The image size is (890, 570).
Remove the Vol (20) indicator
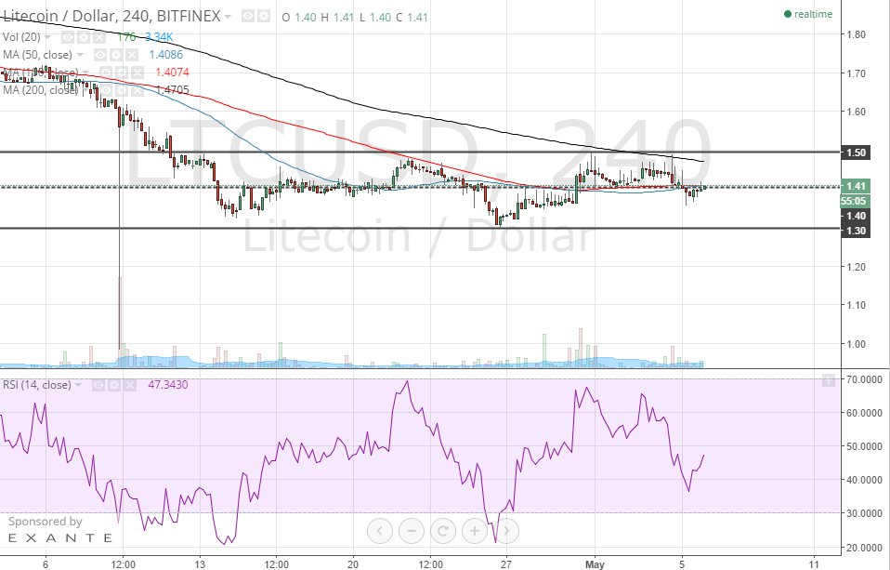click(x=99, y=37)
